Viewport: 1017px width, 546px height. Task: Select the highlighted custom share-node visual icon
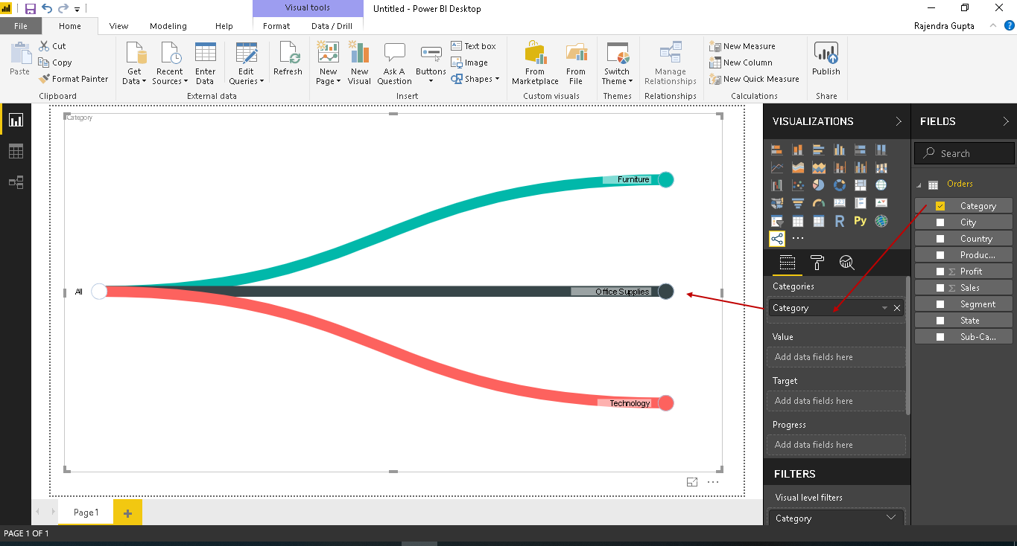click(777, 239)
